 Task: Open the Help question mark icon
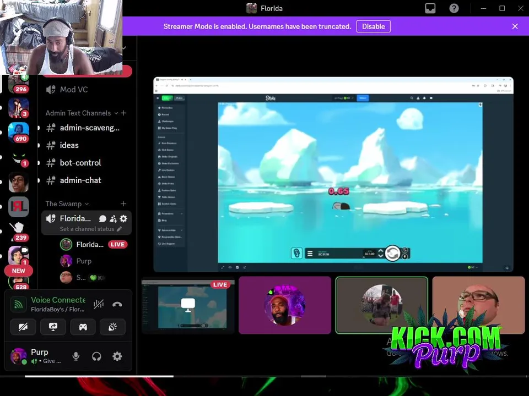pos(454,8)
